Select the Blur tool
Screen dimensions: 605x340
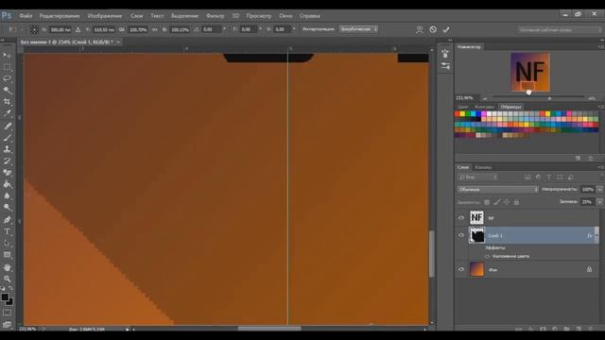[x=7, y=195]
